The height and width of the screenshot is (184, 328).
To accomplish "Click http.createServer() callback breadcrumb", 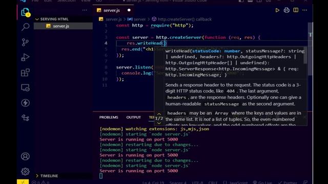I will coord(184,19).
